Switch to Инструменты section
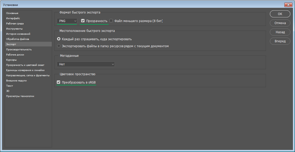The image size is (295, 152). 29,29
